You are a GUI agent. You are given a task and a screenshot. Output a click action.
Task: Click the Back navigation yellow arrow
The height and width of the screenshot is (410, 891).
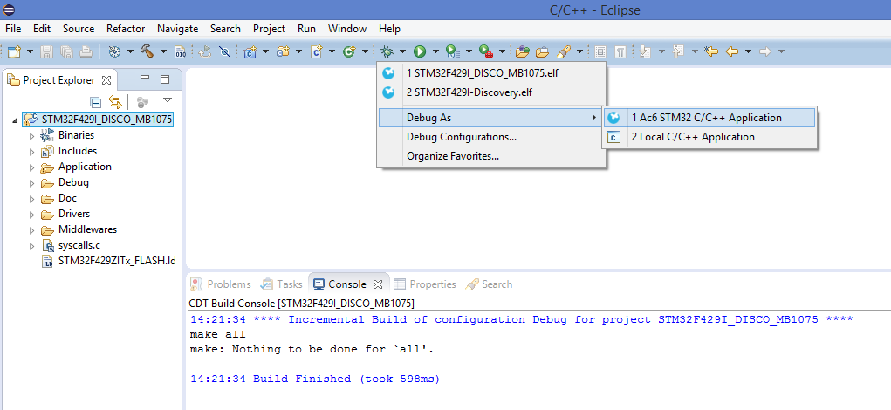tap(732, 51)
